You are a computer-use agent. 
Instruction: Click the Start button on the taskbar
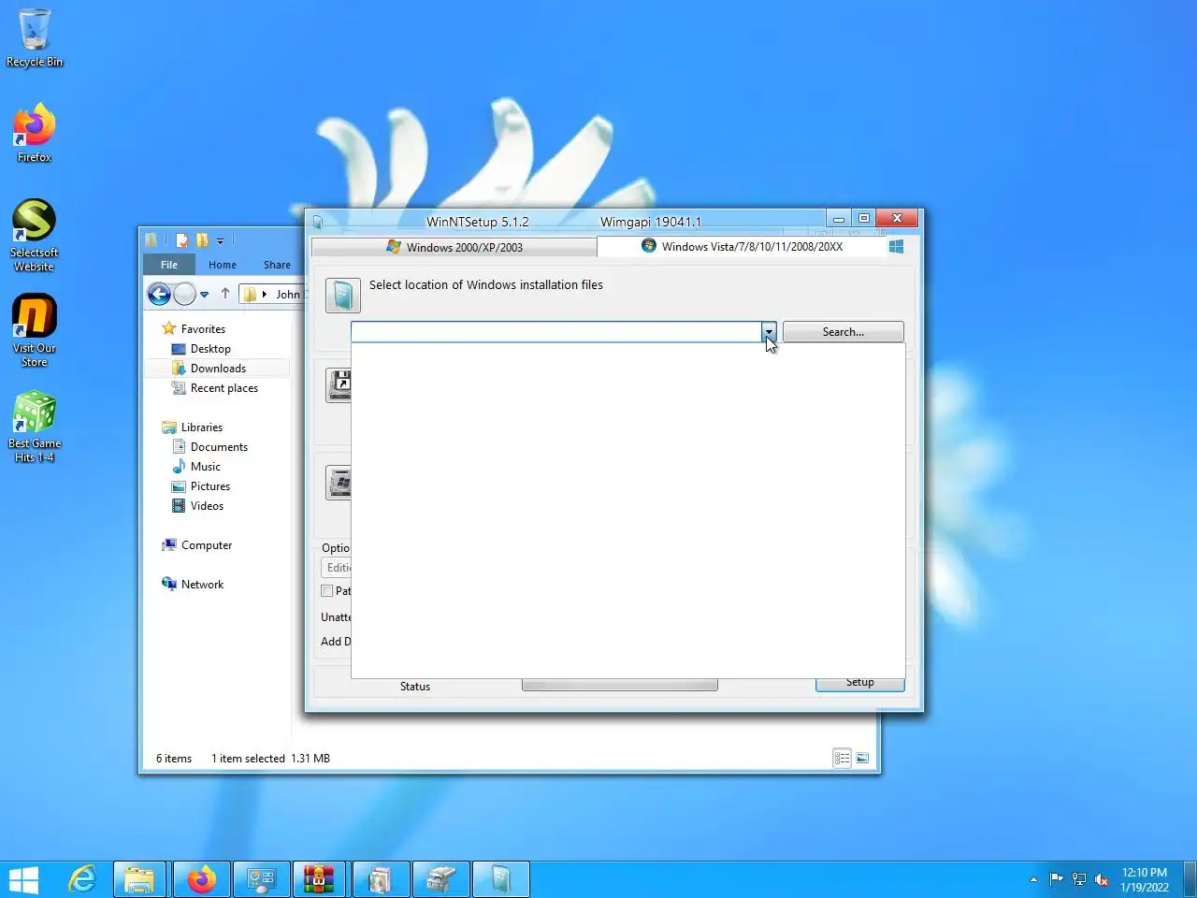pos(23,879)
